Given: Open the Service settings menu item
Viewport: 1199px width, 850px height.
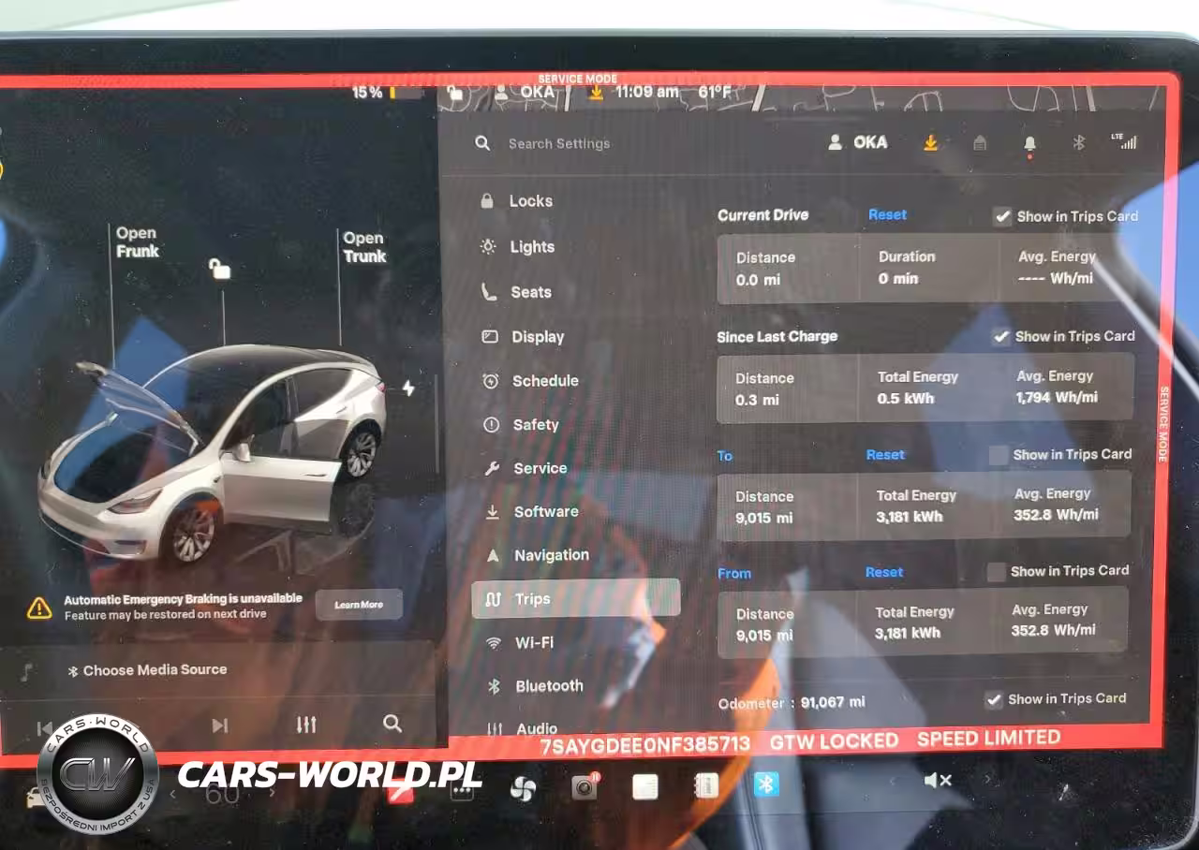Looking at the screenshot, I should [540, 468].
